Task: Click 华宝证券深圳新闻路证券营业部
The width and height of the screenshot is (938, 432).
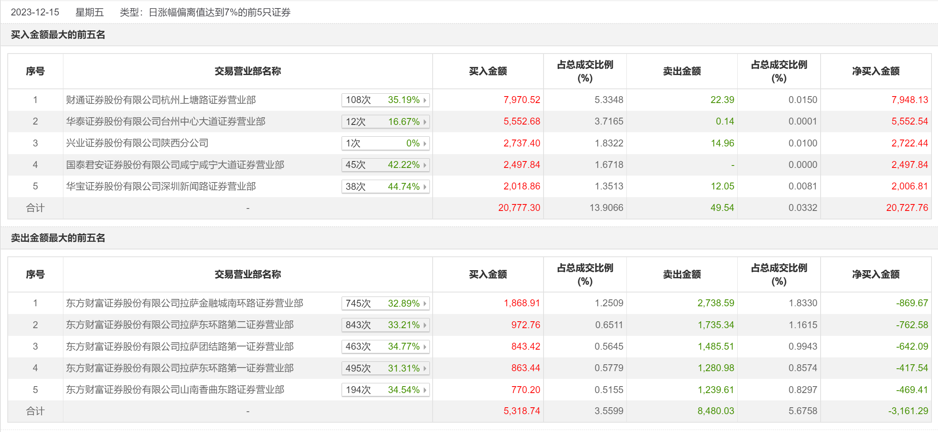Action: tap(161, 186)
